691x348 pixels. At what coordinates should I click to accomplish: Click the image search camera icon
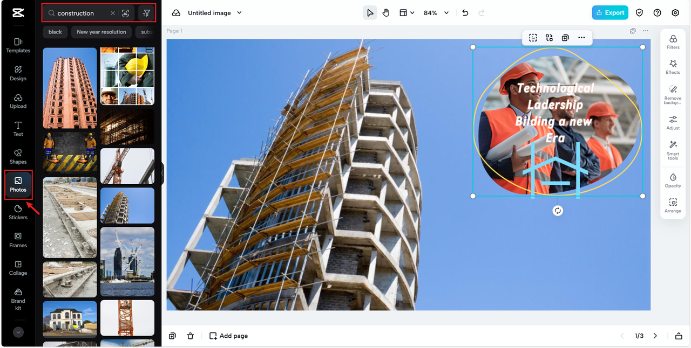126,13
